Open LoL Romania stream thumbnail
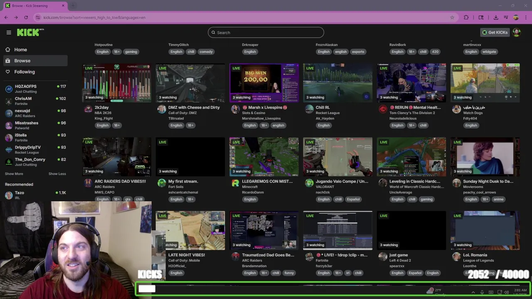This screenshot has height=299, width=532. coord(485,230)
